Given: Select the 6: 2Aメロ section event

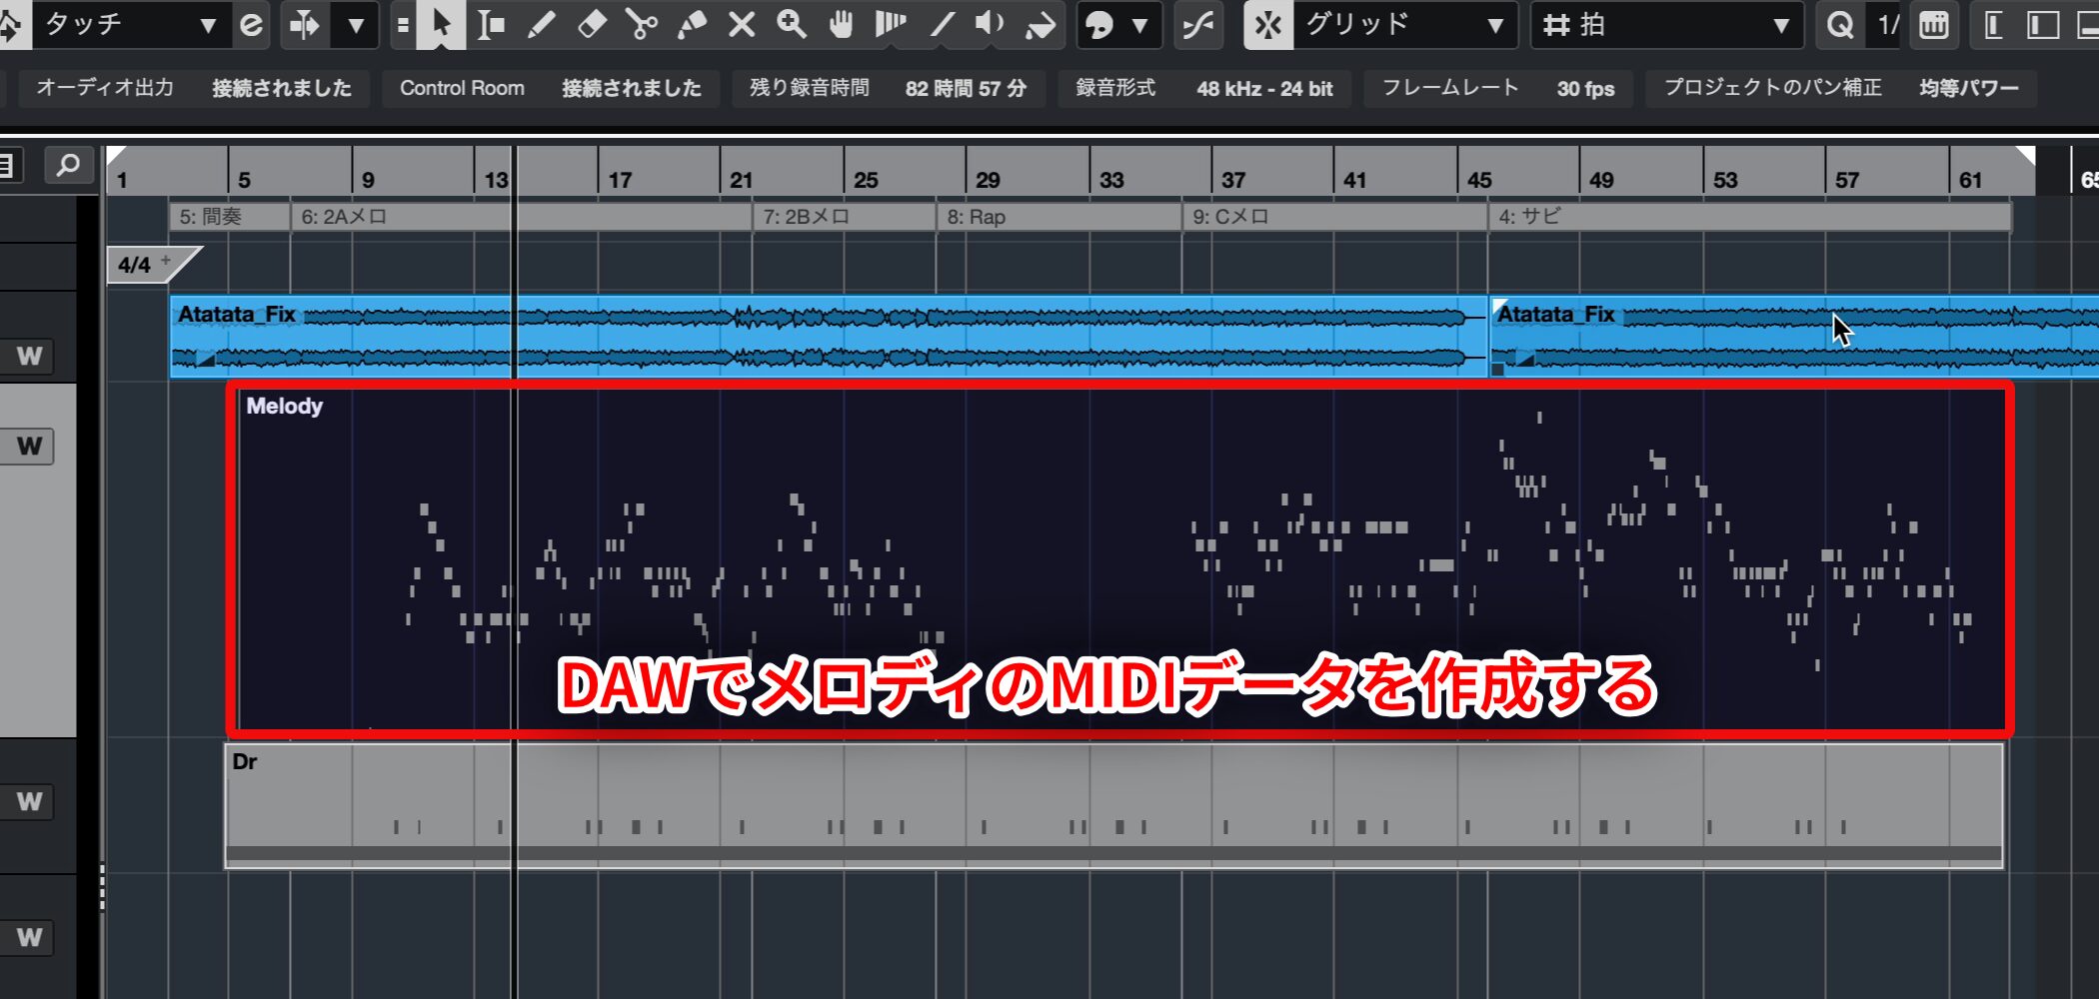Looking at the screenshot, I should pos(521,217).
